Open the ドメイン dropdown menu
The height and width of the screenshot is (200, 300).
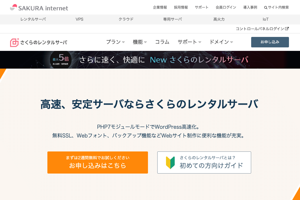tap(221, 42)
